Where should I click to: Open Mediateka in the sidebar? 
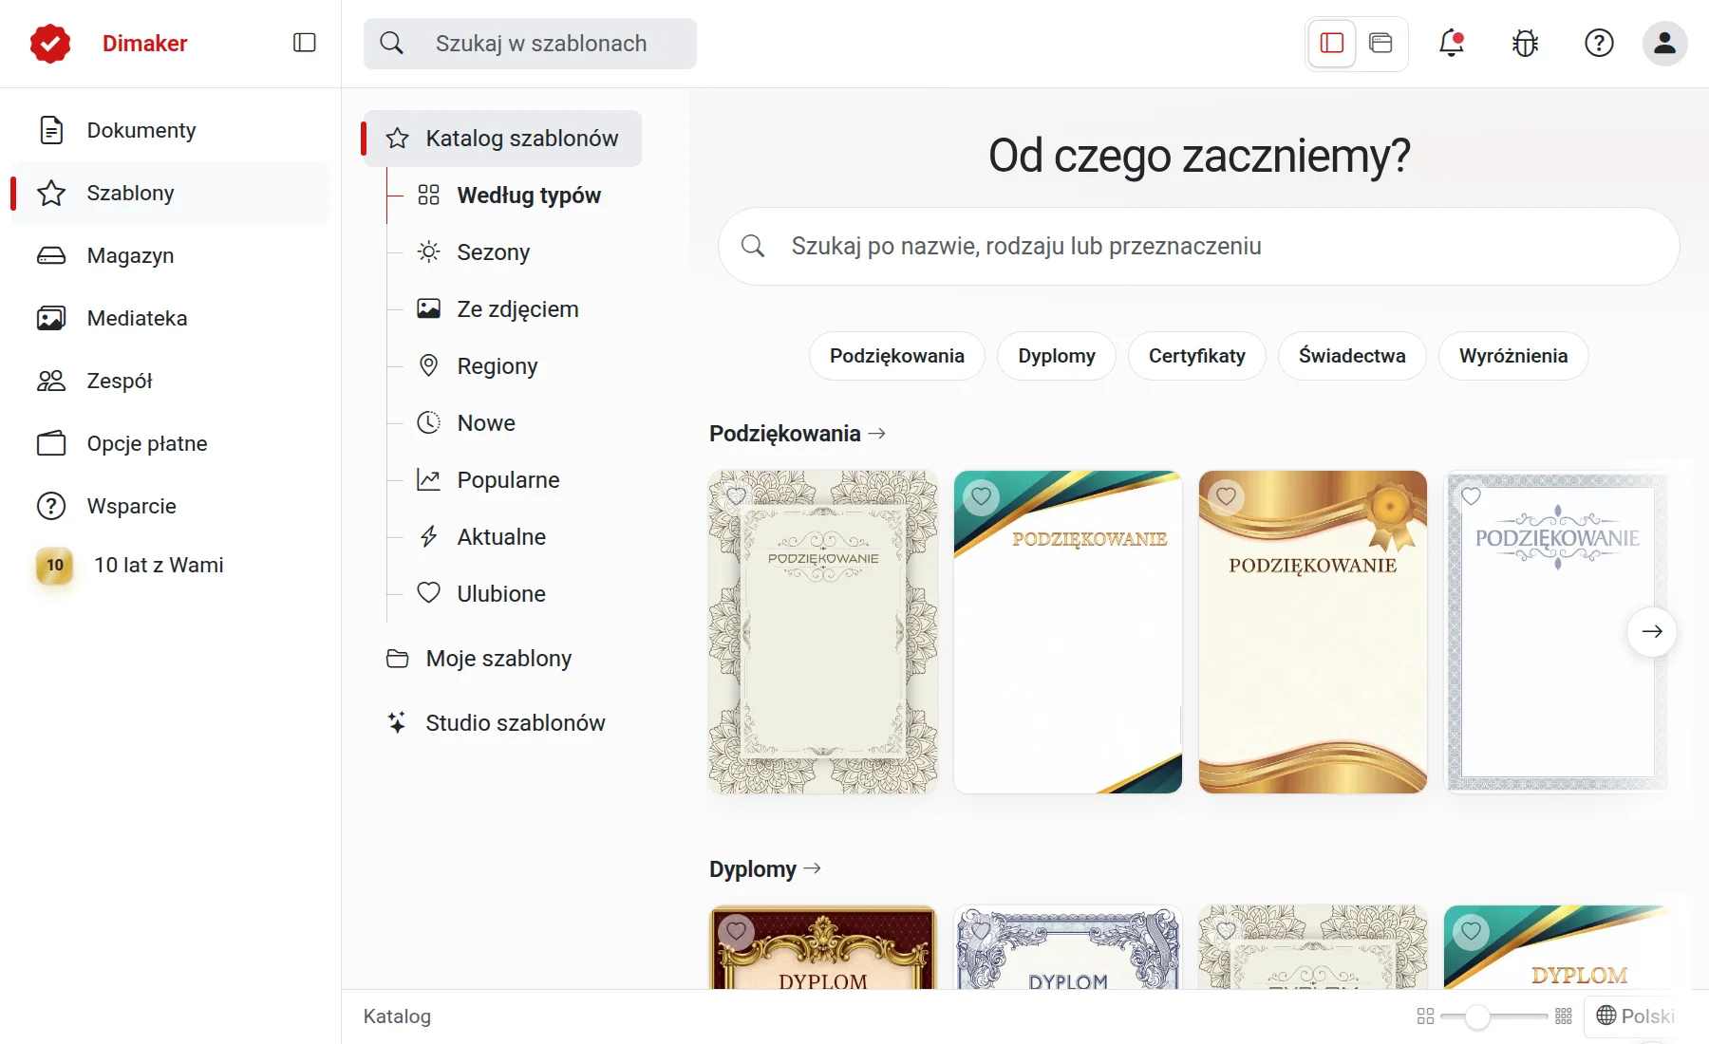(170, 318)
